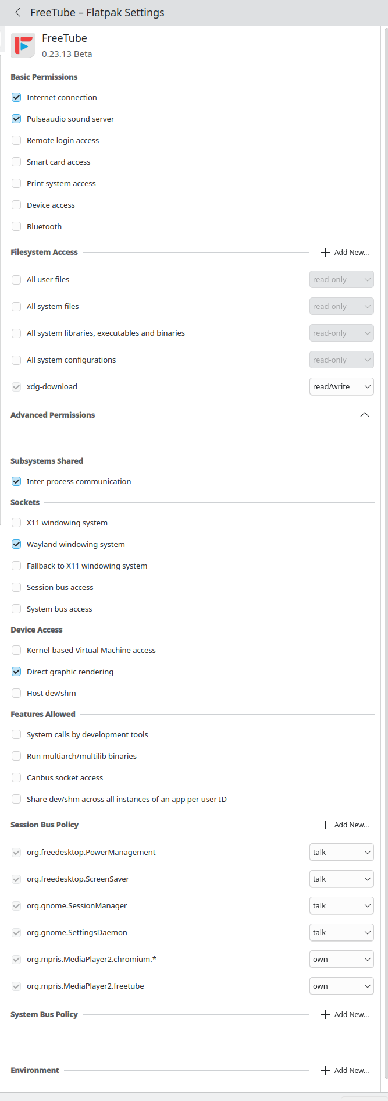Screen dimensions: 388x1101
Task: Open org.freedesktop.ScreenSaver talk dropdown
Action: pos(341,879)
